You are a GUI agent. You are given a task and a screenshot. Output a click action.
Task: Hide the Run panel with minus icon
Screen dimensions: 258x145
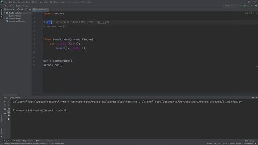(256, 97)
